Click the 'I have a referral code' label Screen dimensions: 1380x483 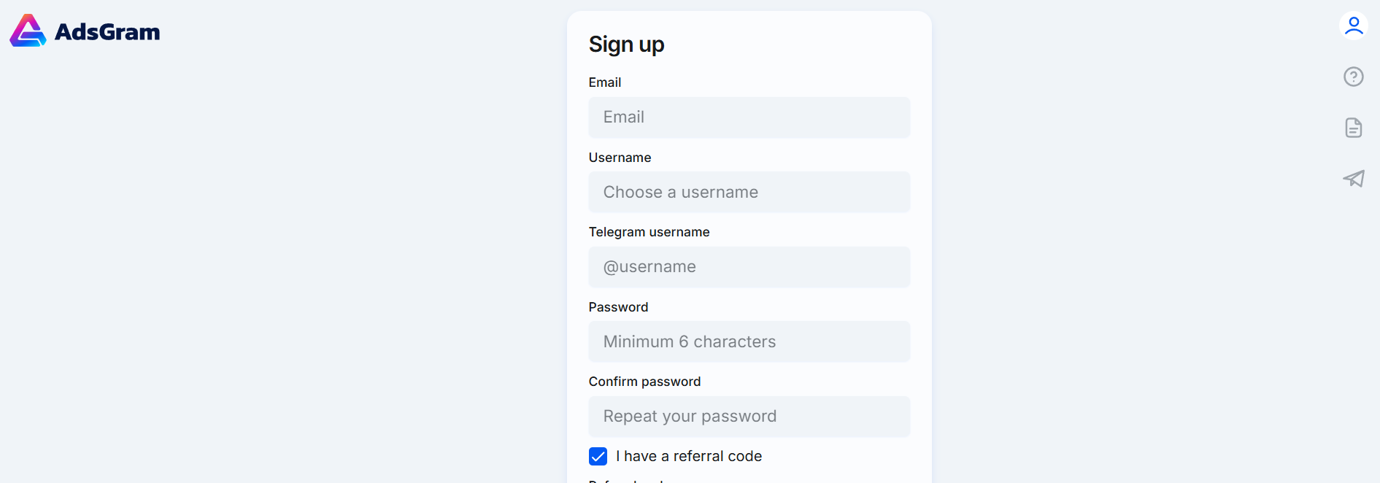click(689, 456)
